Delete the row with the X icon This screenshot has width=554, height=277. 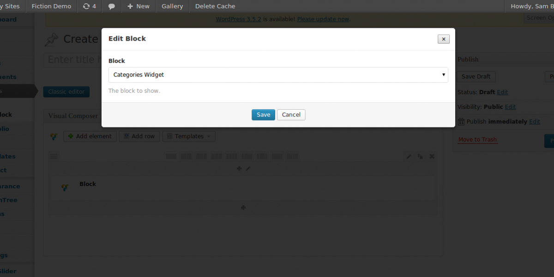pyautogui.click(x=432, y=157)
